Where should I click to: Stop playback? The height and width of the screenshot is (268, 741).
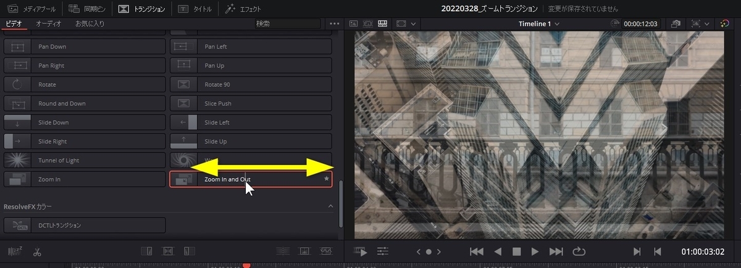pos(517,251)
